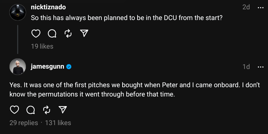Reply to nicktiznado's comment via bubble icon
Viewport: 268px width, 134px height.
click(52, 33)
